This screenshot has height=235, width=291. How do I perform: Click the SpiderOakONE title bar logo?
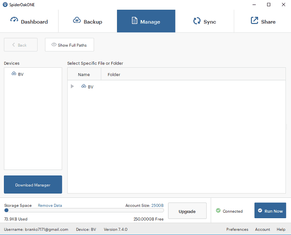point(5,5)
